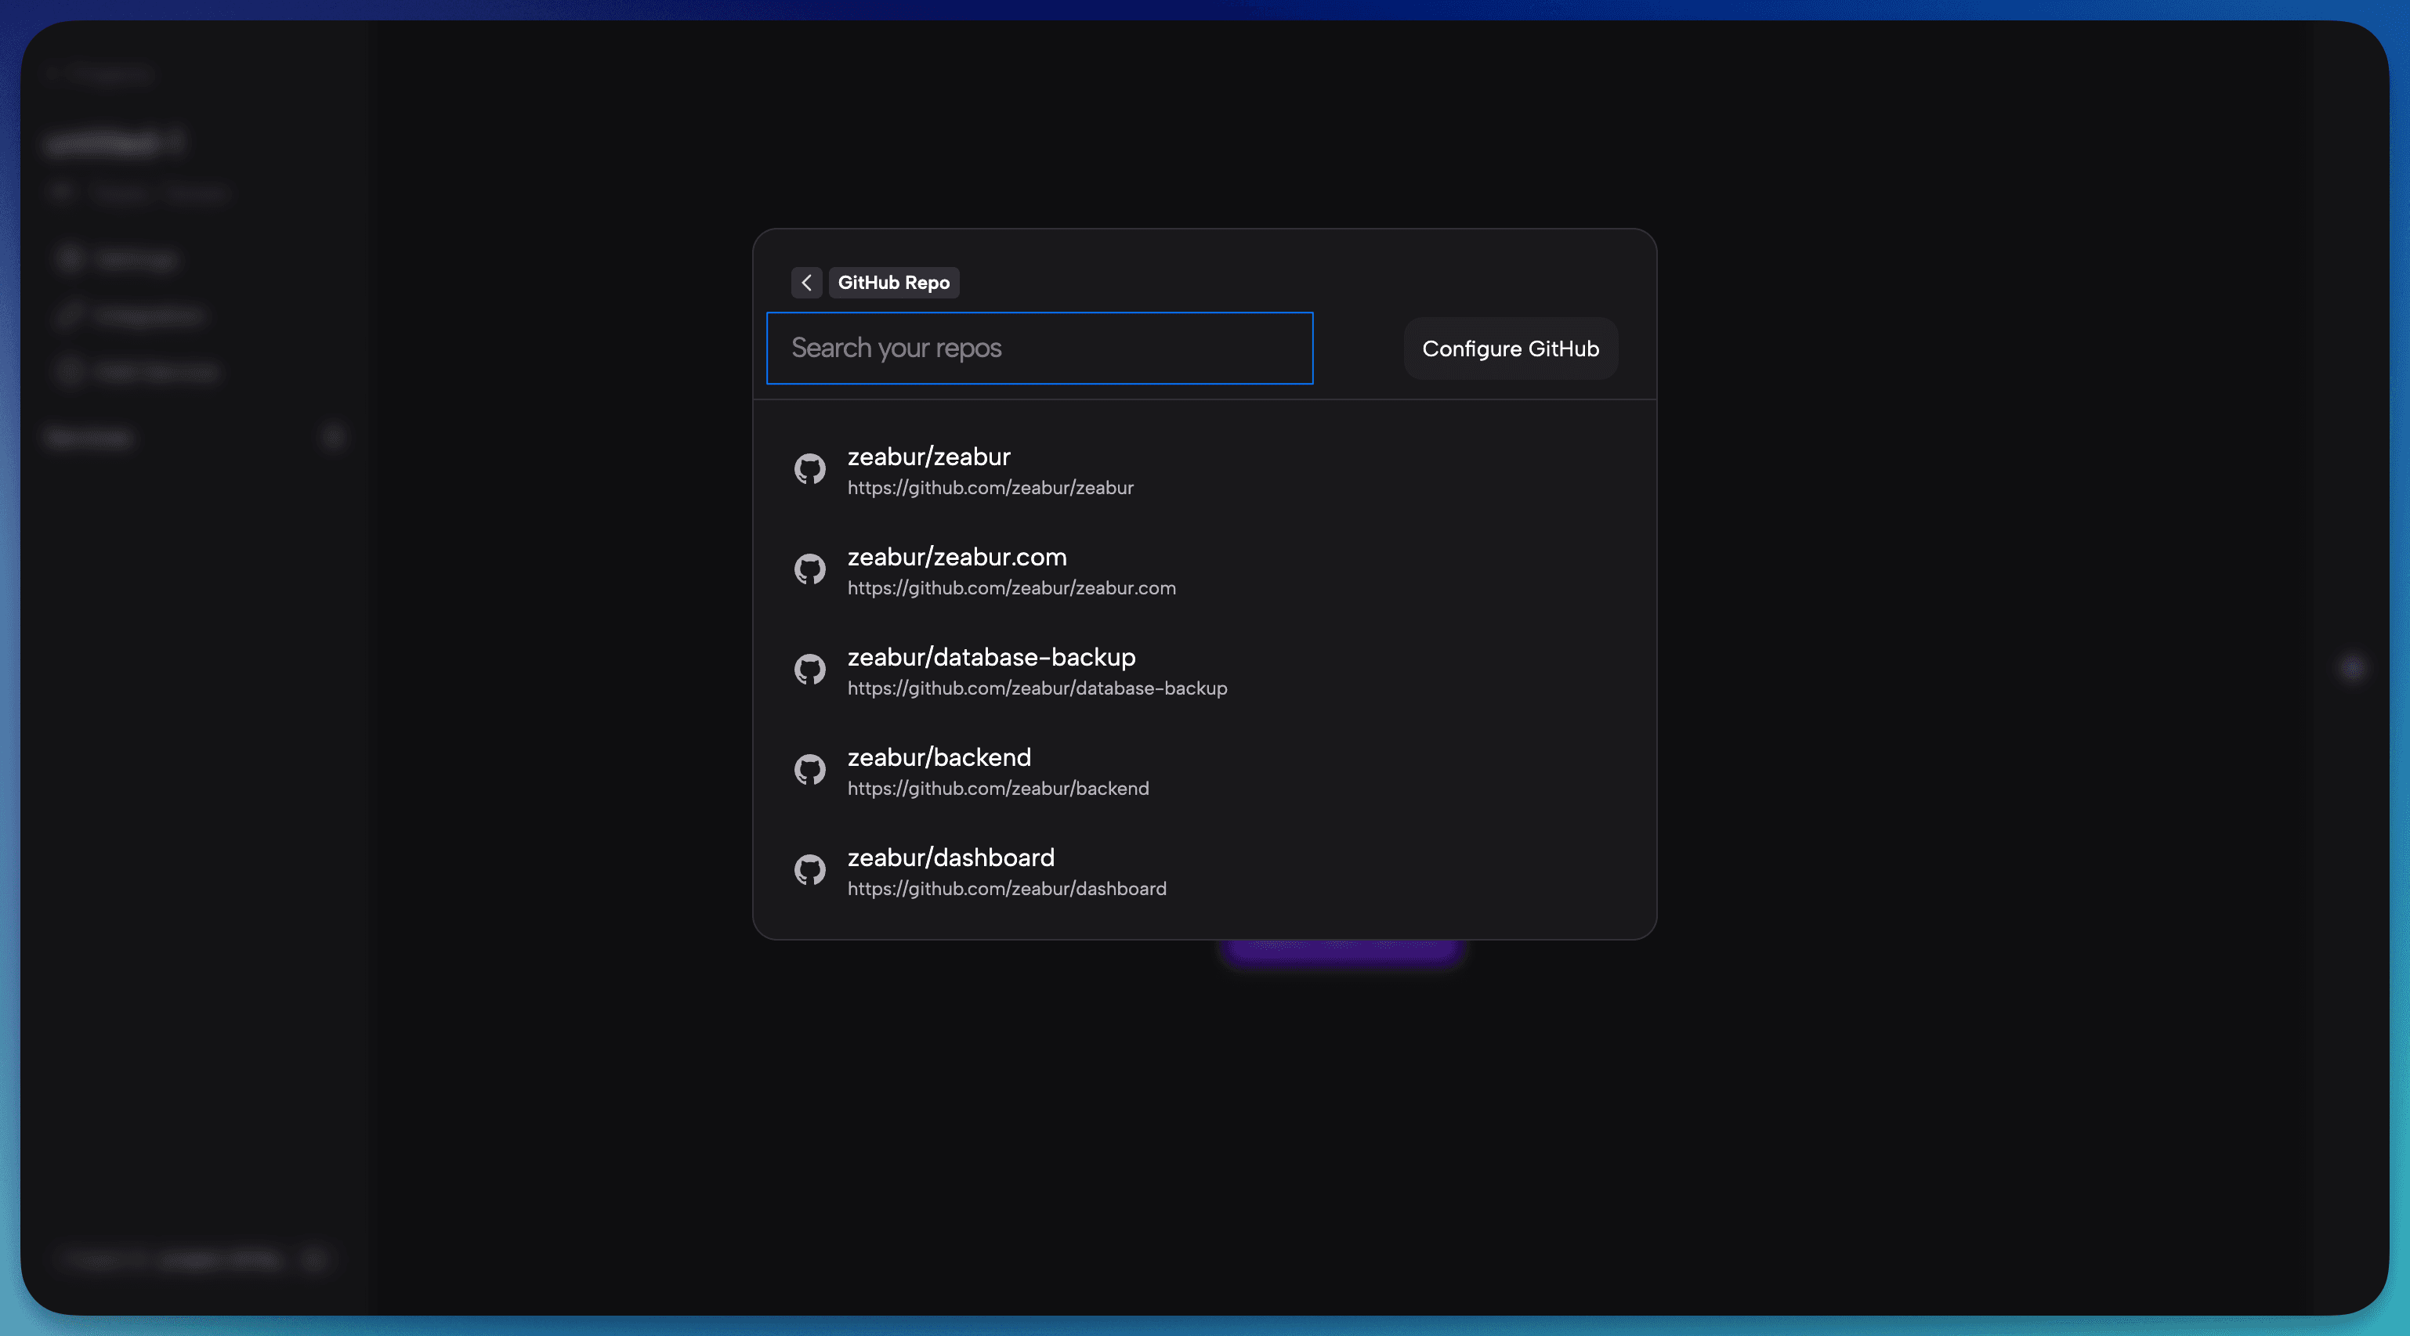
Task: Click the GitHub icon beside zeabur/backend
Action: click(809, 770)
